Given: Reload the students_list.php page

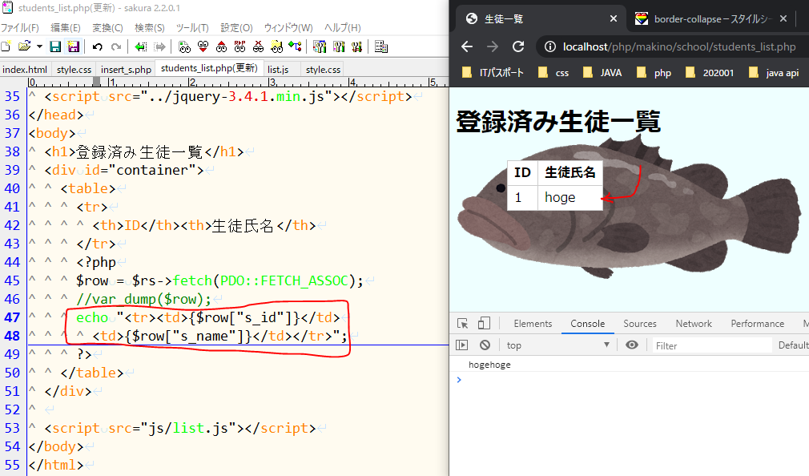Looking at the screenshot, I should 518,47.
